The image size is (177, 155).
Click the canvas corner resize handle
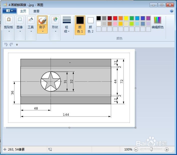(136, 127)
